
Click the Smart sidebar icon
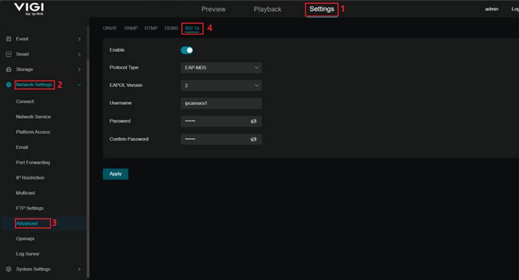pos(9,54)
